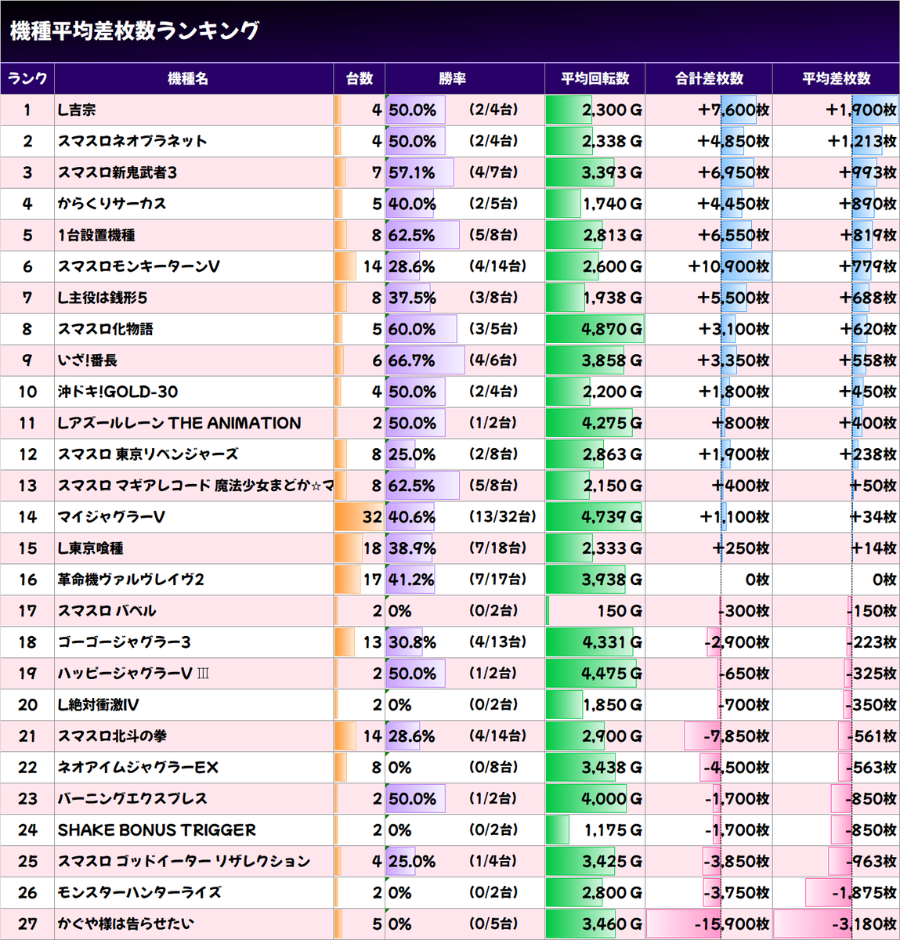Click machine count 18 for L東京喰種
This screenshot has width=900, height=940.
[372, 548]
